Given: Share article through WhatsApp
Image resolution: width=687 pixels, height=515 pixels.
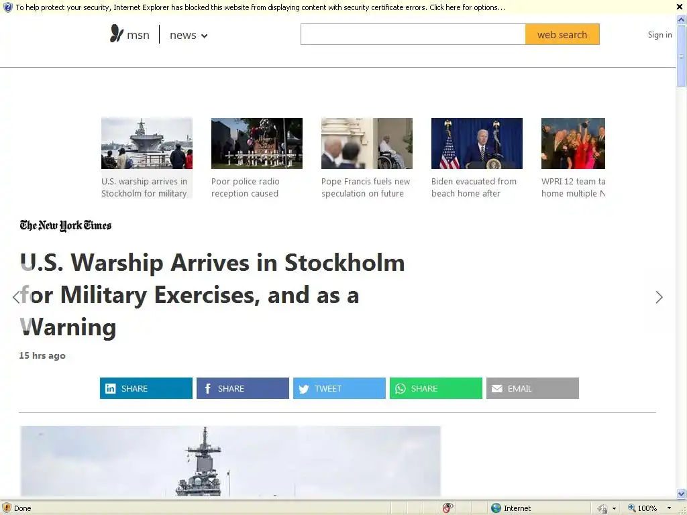Looking at the screenshot, I should pyautogui.click(x=436, y=388).
